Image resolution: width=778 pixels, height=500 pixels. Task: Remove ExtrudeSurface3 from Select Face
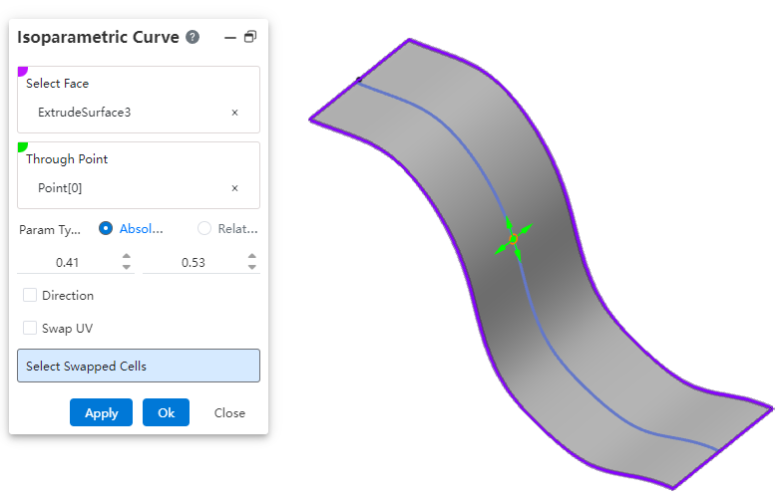(235, 113)
